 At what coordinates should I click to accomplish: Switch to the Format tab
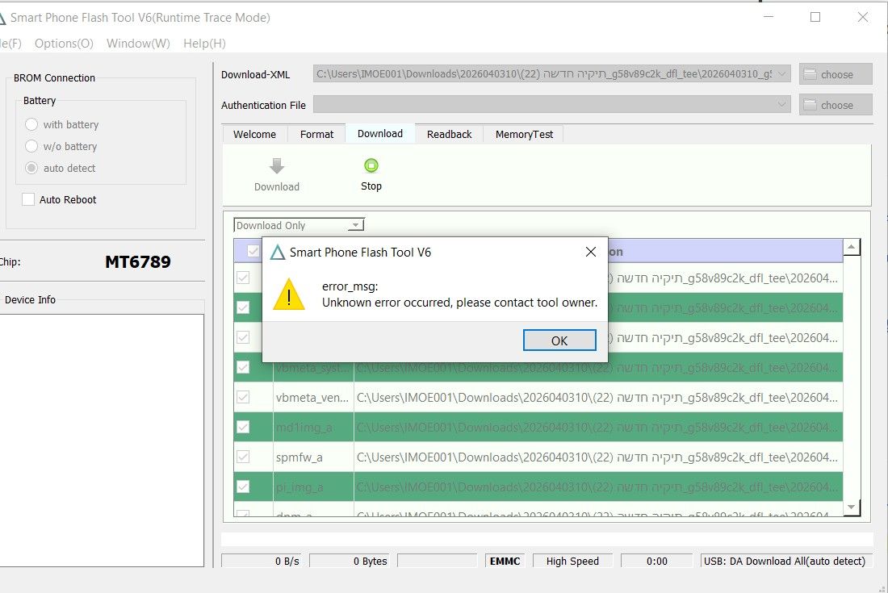click(x=316, y=134)
